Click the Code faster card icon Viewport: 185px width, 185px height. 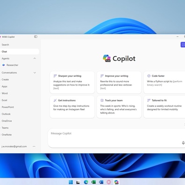click(149, 76)
